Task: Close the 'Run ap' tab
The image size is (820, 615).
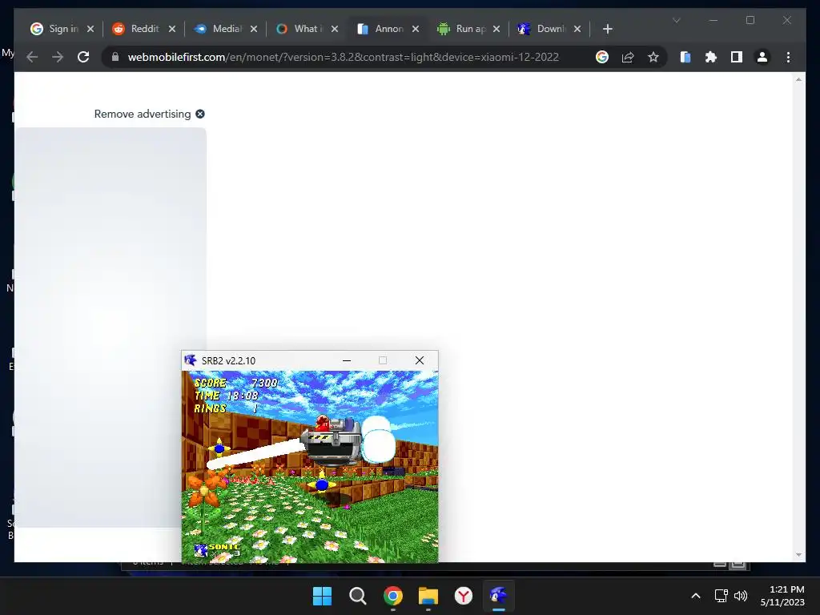Action: [496, 29]
